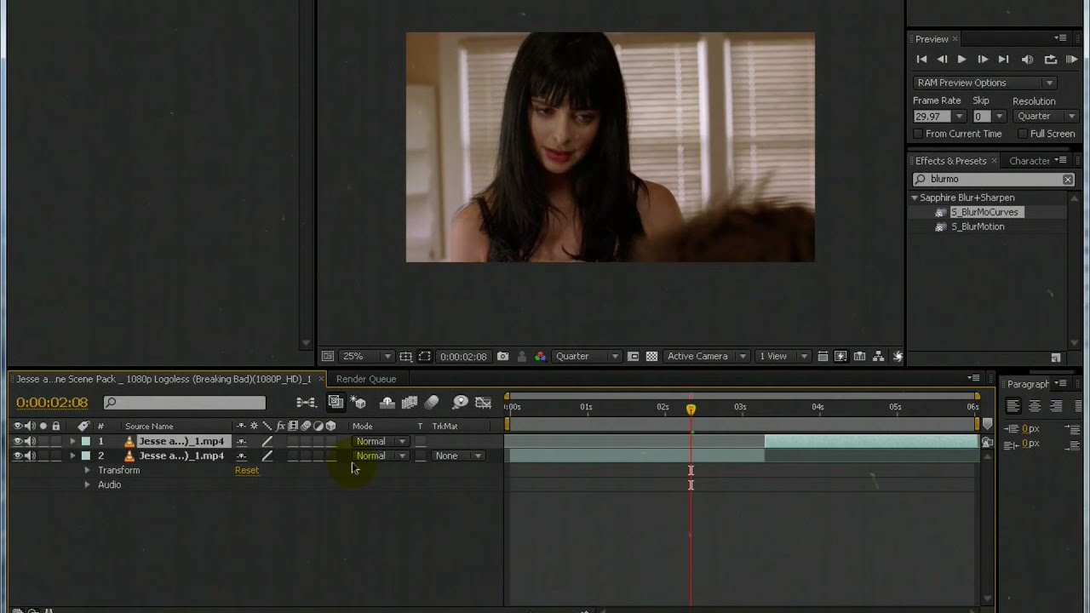Open the 1 View layout dropdown

click(783, 357)
